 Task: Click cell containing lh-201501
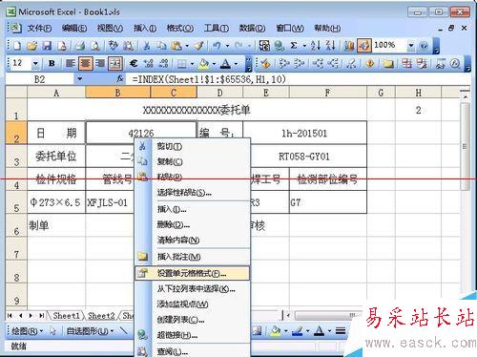[x=304, y=133]
